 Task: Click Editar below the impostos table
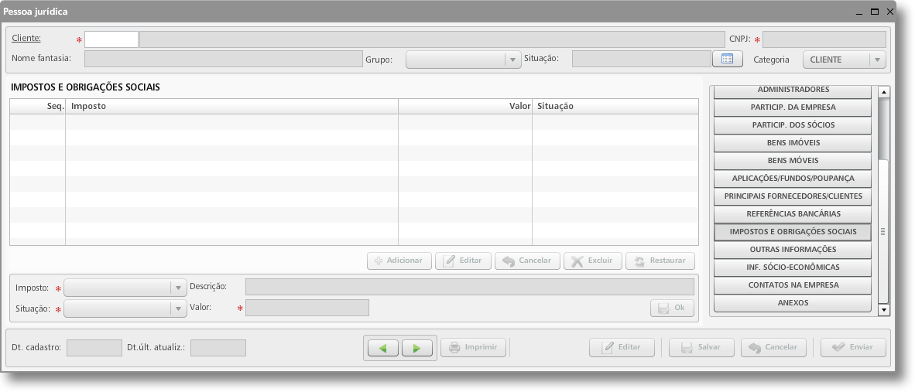pyautogui.click(x=464, y=261)
